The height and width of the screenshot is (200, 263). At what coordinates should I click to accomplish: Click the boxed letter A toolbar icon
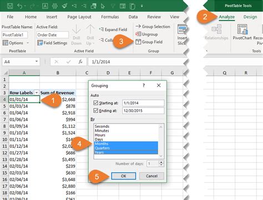(x=45, y=6)
